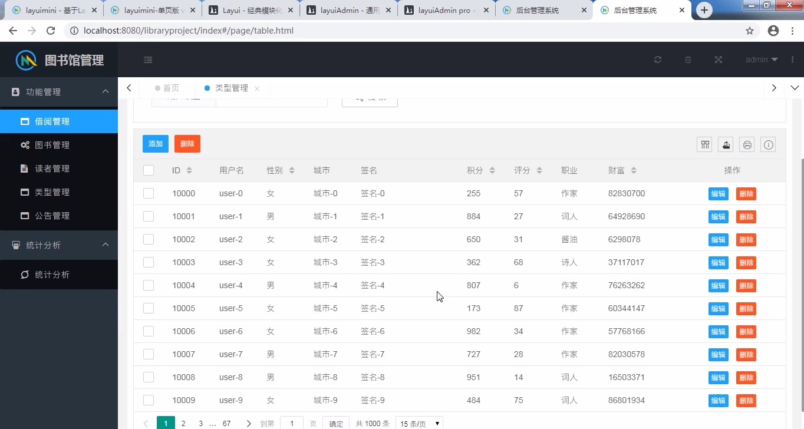Clear cache with the header trash icon
The height and width of the screenshot is (429, 804).
point(688,60)
